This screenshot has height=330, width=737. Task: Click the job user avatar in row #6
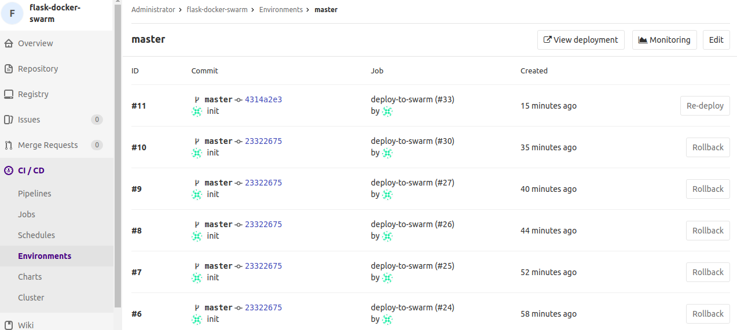pyautogui.click(x=387, y=319)
